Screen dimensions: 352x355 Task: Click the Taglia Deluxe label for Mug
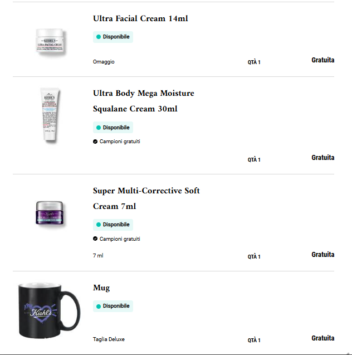click(x=109, y=339)
